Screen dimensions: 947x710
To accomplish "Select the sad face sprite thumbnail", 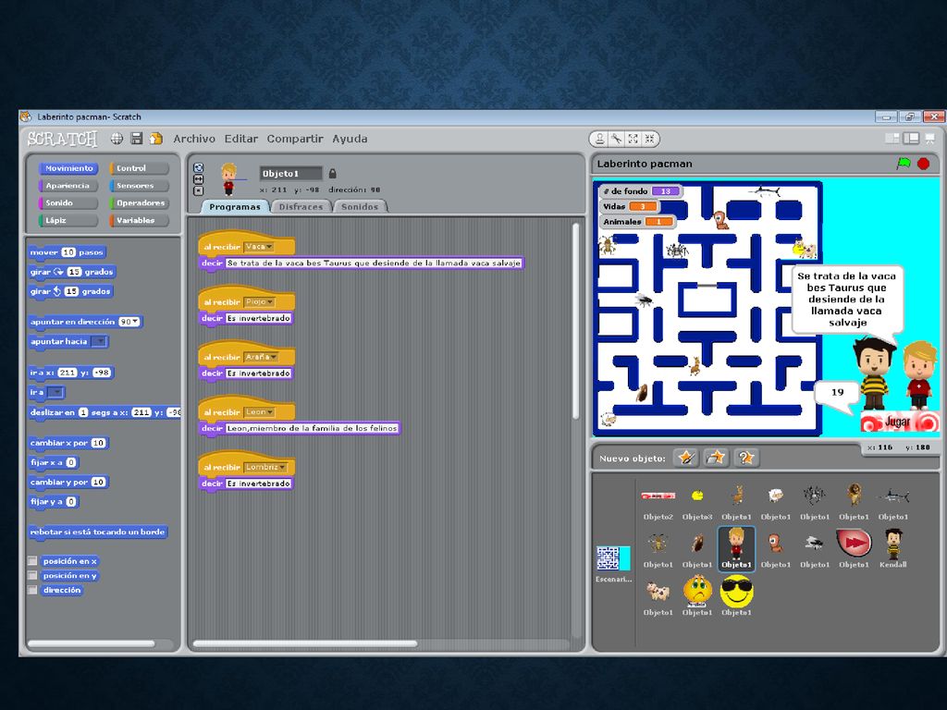I will (x=697, y=596).
